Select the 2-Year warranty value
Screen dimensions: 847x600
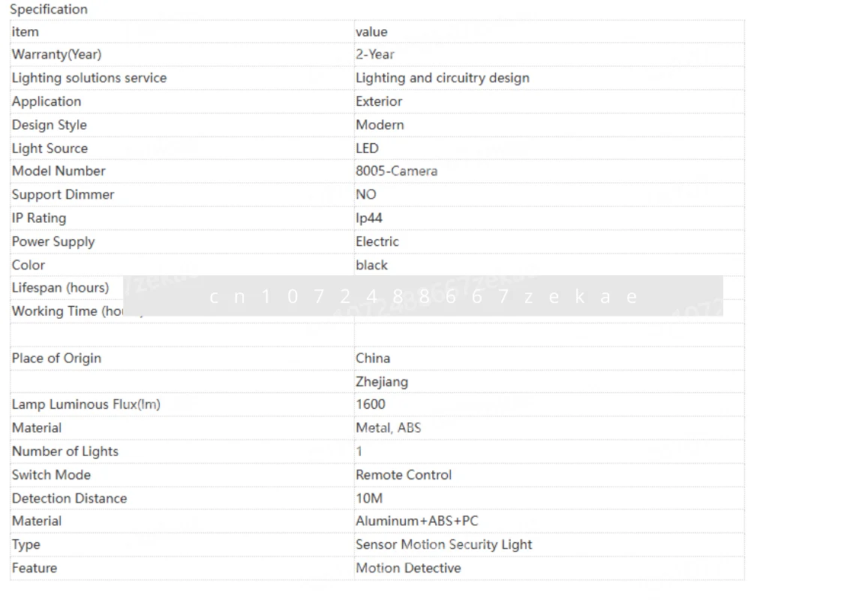pyautogui.click(x=375, y=55)
